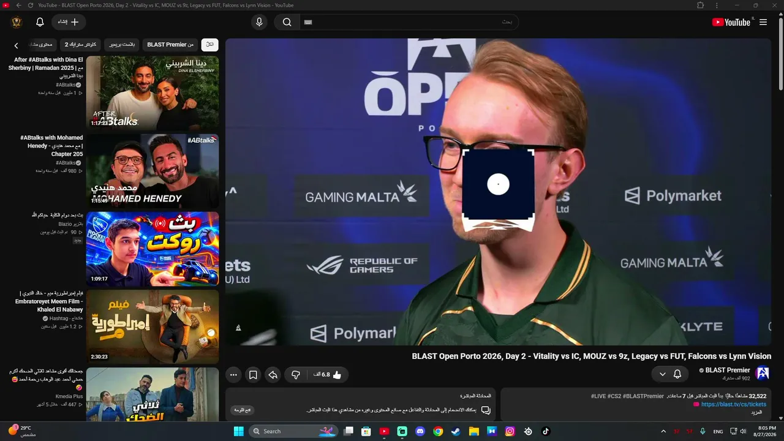This screenshot has width=784, height=441.
Task: Open Microsoft Store from the taskbar
Action: (366, 431)
